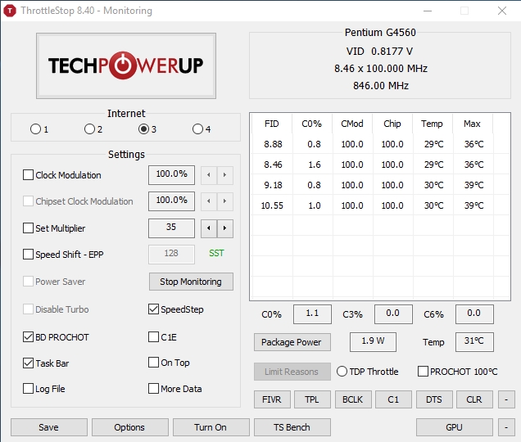The width and height of the screenshot is (521, 442).
Task: Click C0% value 1.6 in table
Action: (x=315, y=165)
